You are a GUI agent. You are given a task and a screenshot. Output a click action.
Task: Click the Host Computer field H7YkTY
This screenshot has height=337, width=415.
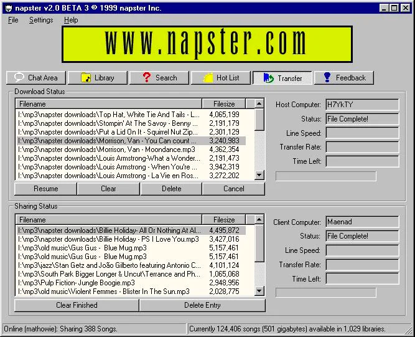click(x=362, y=105)
